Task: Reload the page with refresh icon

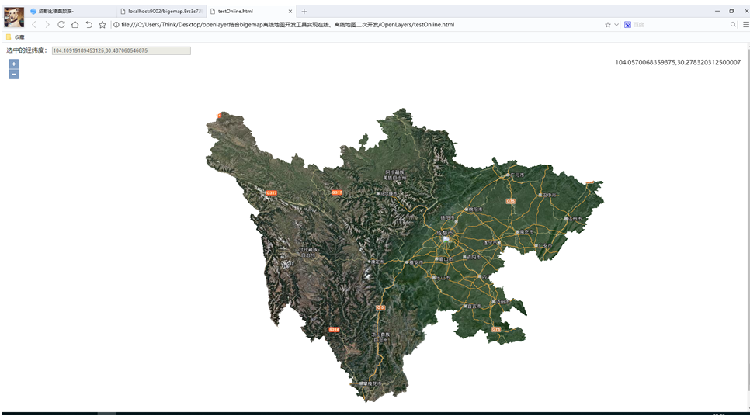Action: [61, 25]
